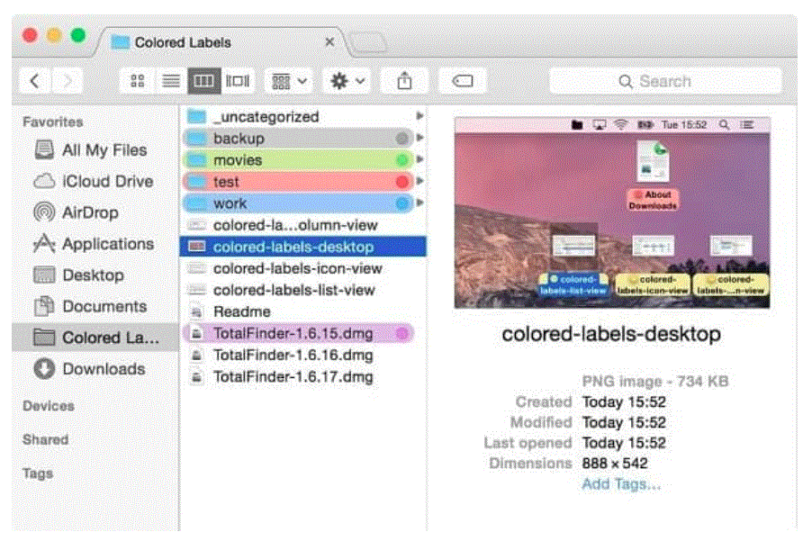
Task: Click the purple tag dot on TotalFinder-1.6.15.dmg
Action: pyautogui.click(x=402, y=334)
